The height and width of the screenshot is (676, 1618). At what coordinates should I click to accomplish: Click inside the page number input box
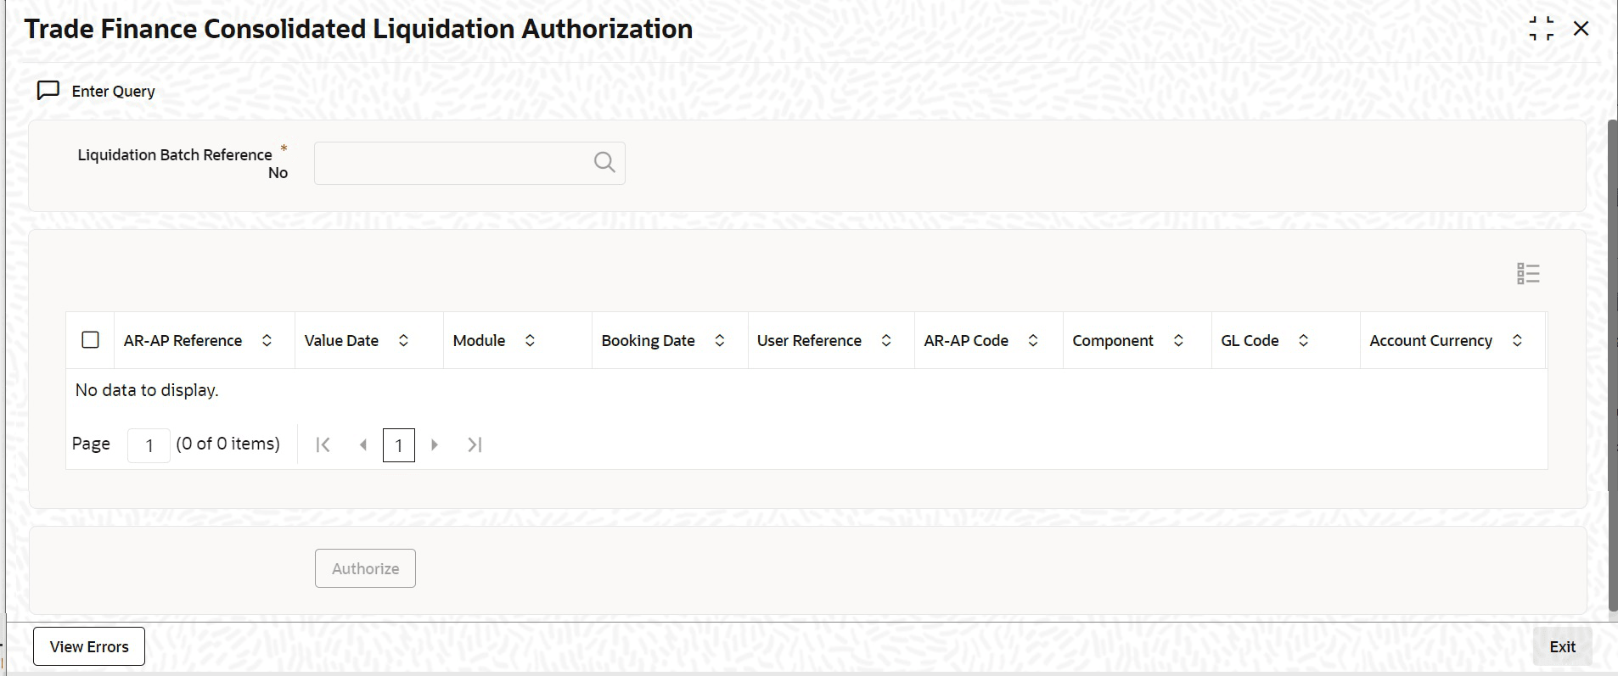click(x=149, y=444)
